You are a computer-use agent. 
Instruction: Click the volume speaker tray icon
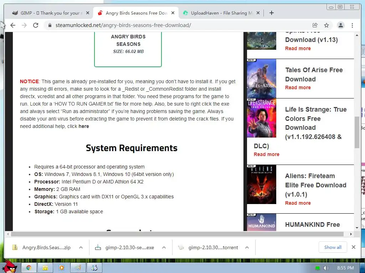326,268
